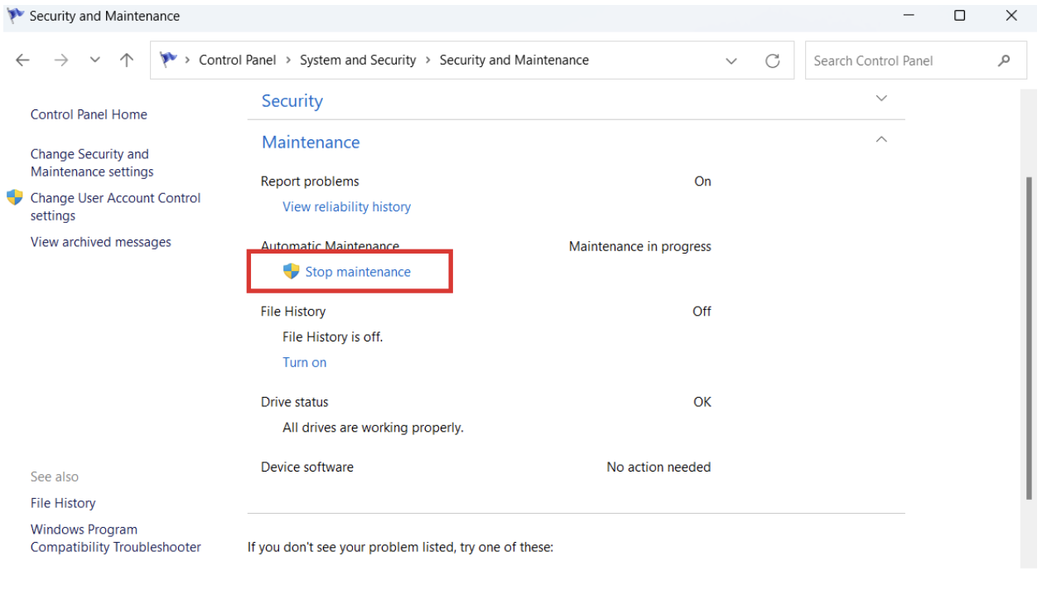
Task: Click the flag icon in the title bar
Action: tap(13, 15)
